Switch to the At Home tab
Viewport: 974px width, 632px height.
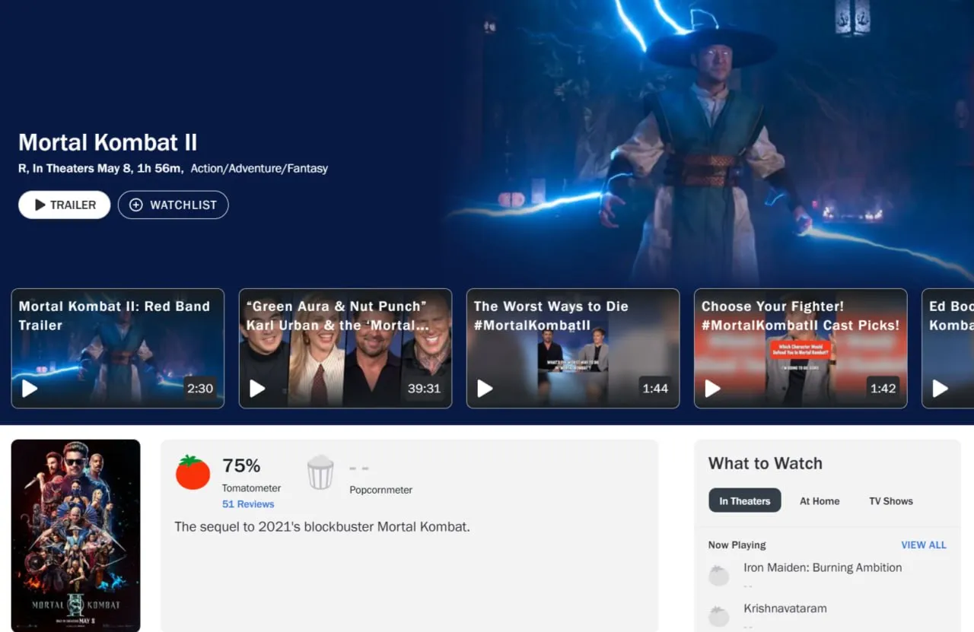point(820,501)
